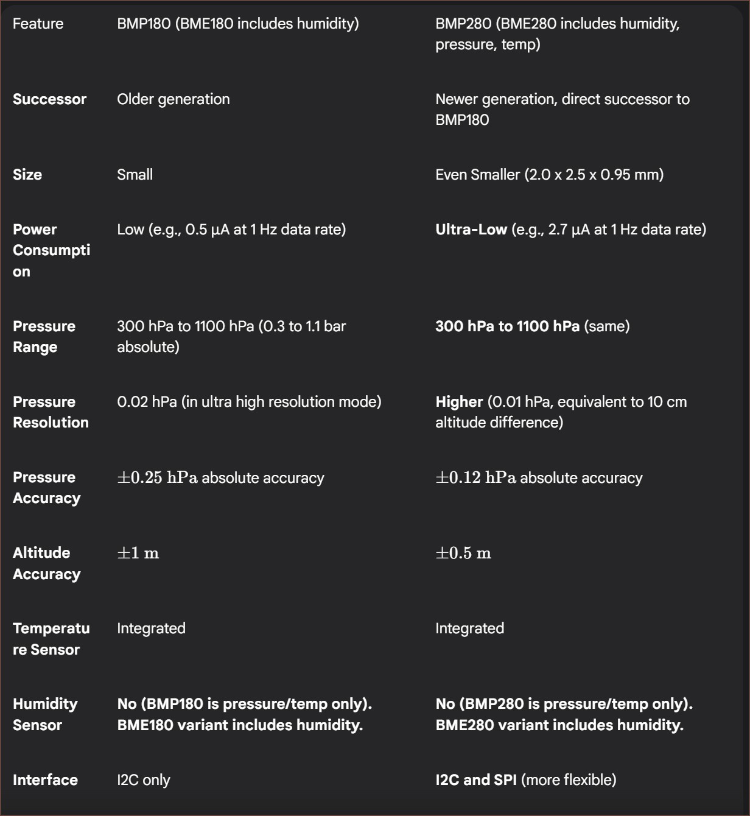The height and width of the screenshot is (816, 750).
Task: Click the 'Older generation' cell
Action: click(x=173, y=99)
